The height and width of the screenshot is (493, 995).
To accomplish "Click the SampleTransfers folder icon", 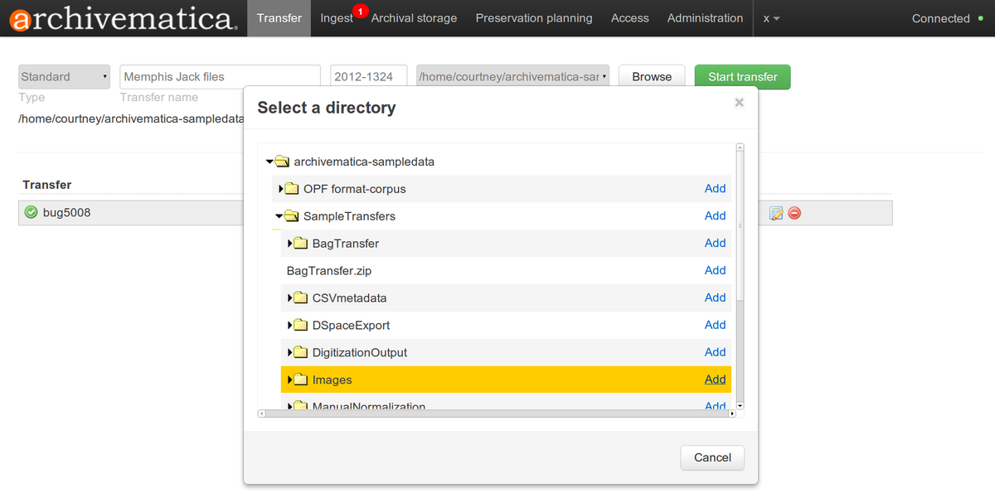I will (291, 215).
